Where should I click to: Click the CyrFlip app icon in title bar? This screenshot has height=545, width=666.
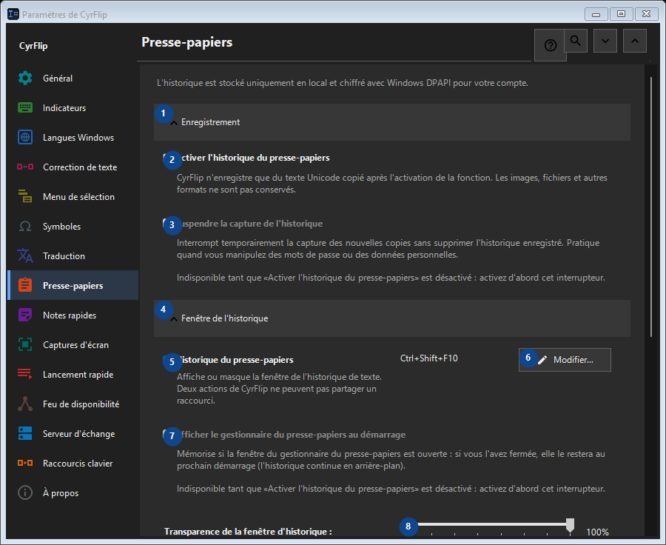[x=13, y=14]
